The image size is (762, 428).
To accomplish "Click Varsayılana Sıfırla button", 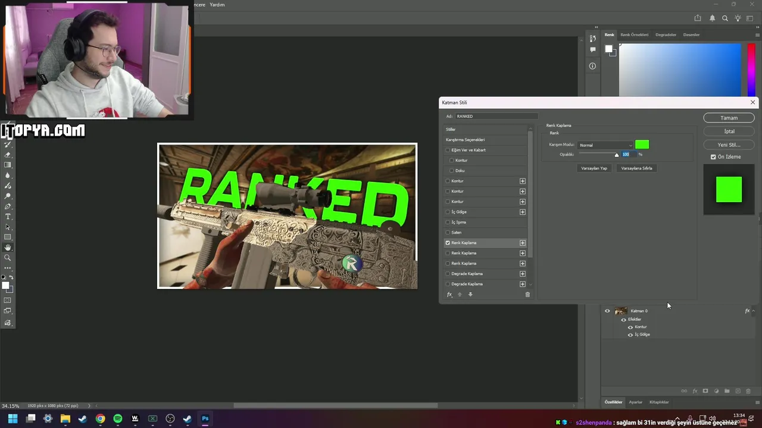I will tap(636, 168).
